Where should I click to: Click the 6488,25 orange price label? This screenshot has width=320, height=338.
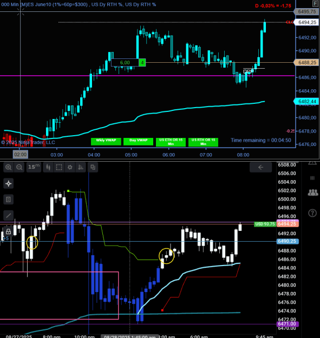(x=307, y=63)
